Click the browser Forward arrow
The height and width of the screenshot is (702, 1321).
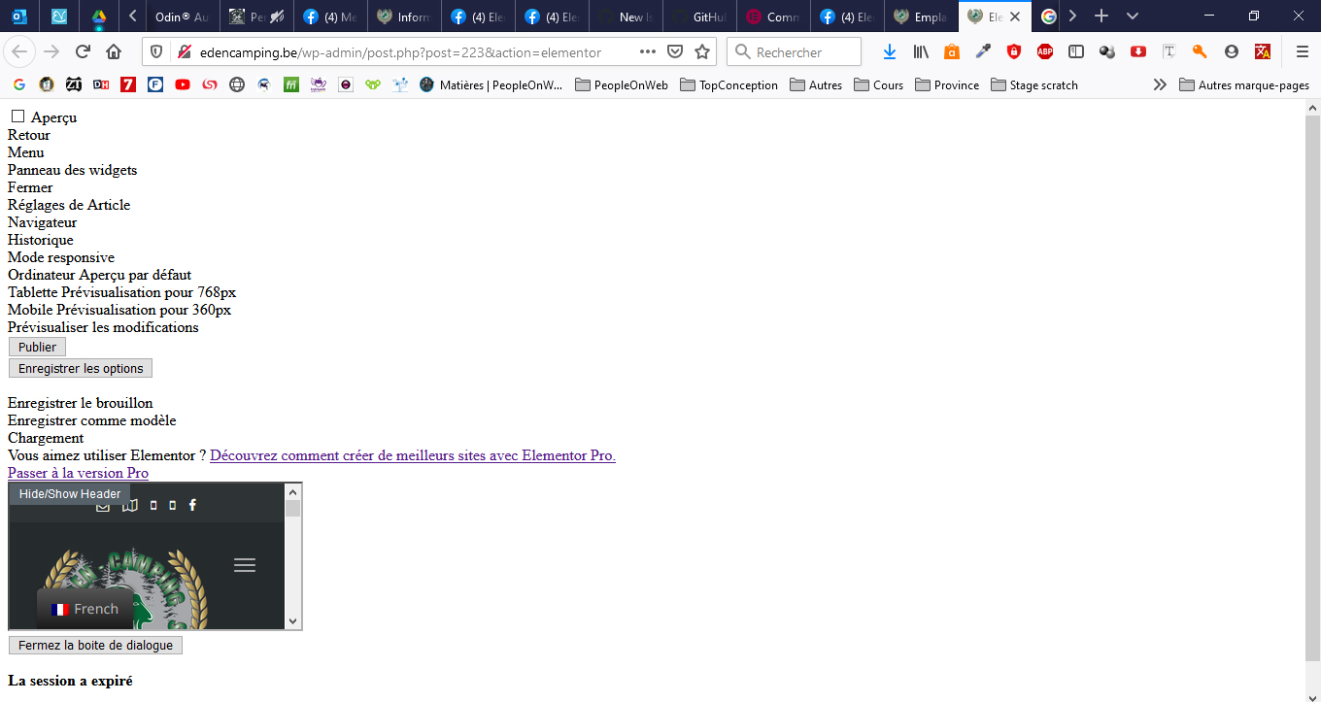point(51,51)
